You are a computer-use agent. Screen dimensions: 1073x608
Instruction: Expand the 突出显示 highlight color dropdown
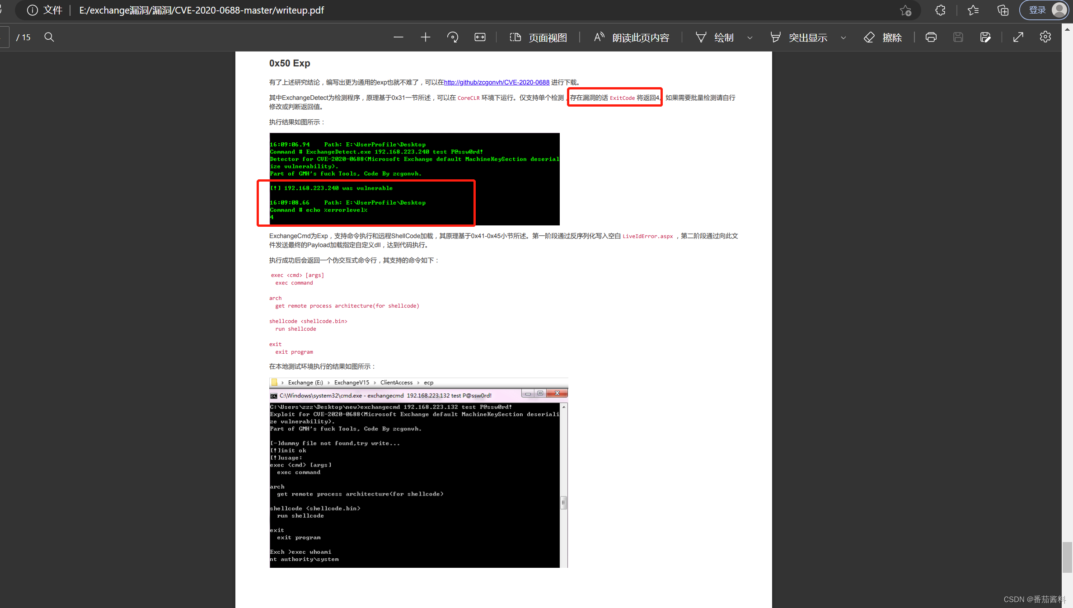[x=843, y=37]
